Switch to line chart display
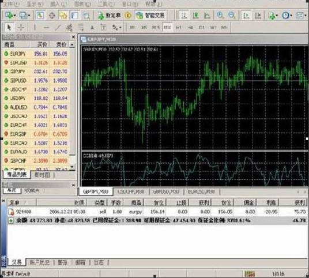 [207, 16]
